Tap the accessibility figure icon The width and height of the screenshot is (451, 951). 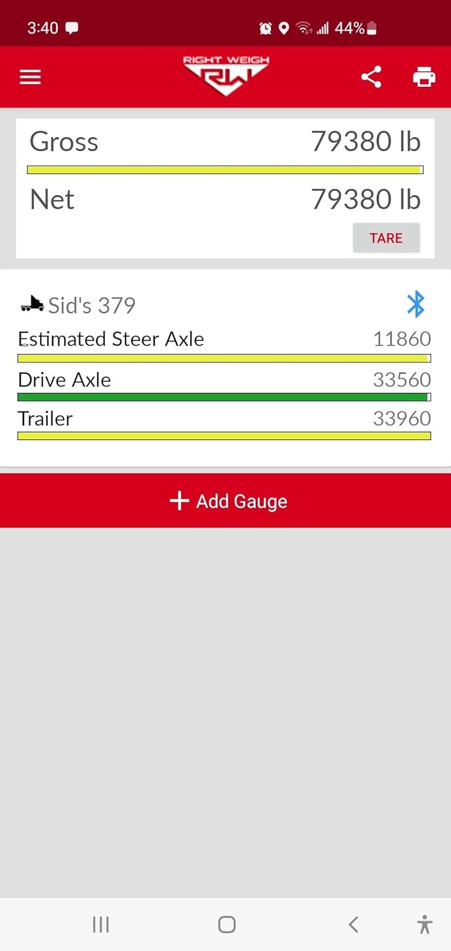424,924
